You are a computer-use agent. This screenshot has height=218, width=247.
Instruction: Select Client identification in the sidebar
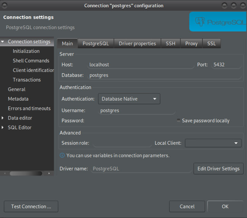(x=34, y=70)
